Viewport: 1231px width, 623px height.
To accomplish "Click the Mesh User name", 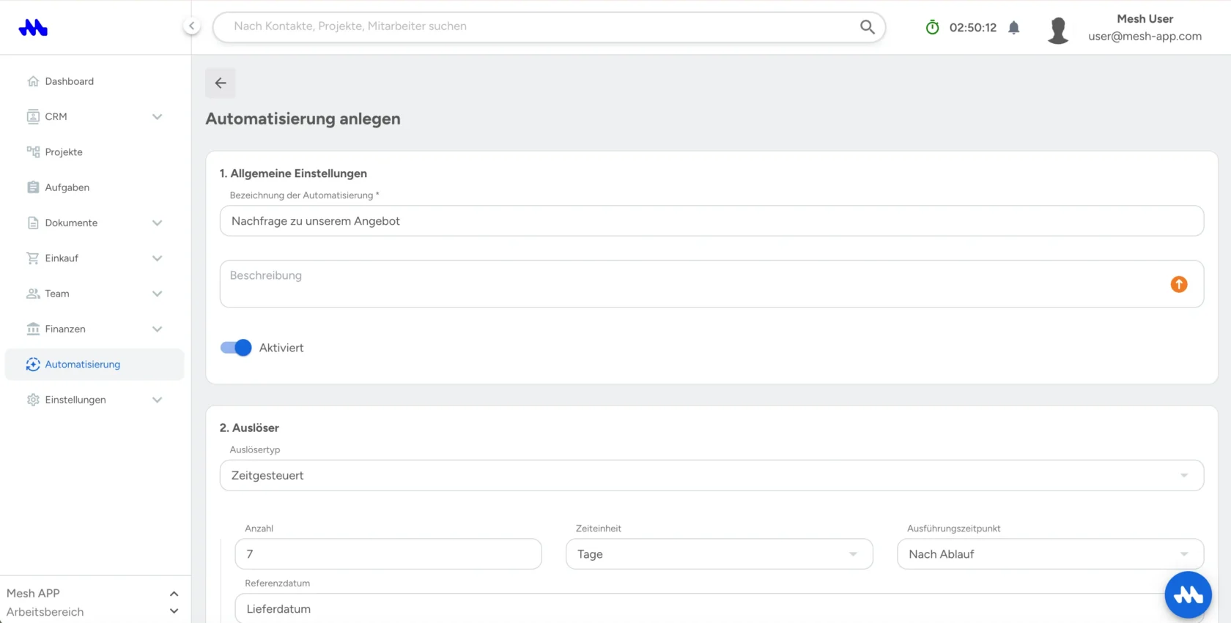I will pos(1145,19).
